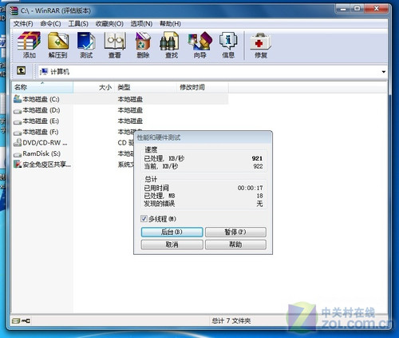
Task: Select the 本地磁盘 (C:) drive icon
Action: pos(18,99)
